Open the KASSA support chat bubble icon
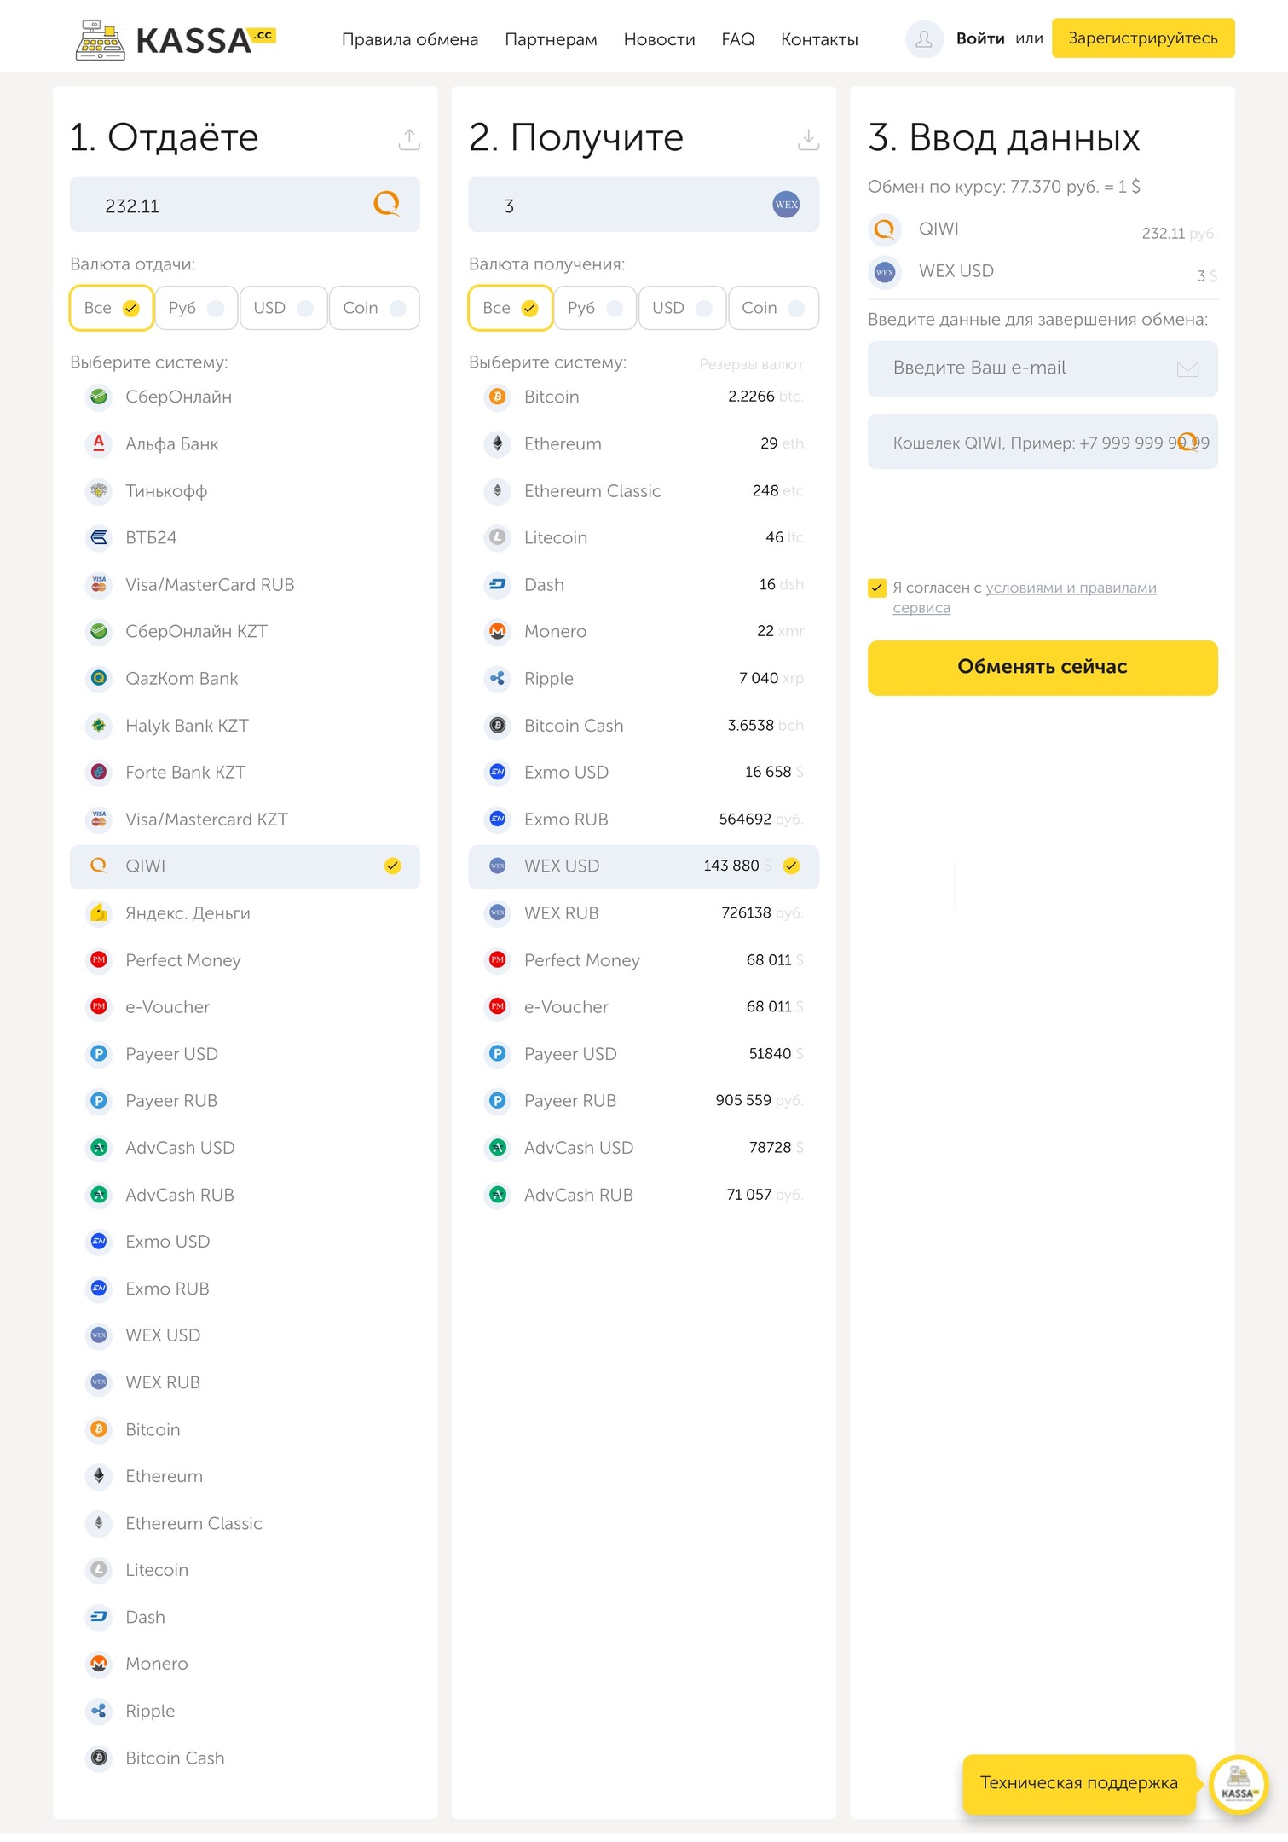Image resolution: width=1288 pixels, height=1842 pixels. pyautogui.click(x=1239, y=1783)
